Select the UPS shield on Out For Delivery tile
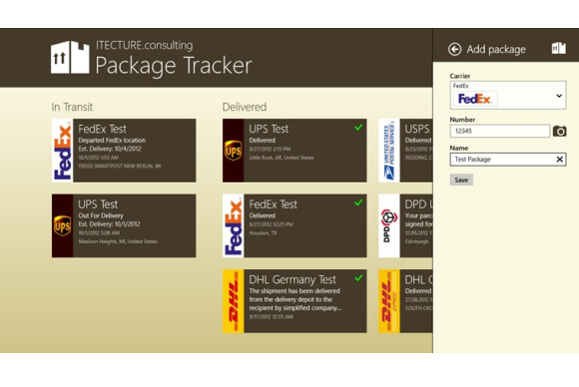This screenshot has height=387, width=579. pos(63,225)
